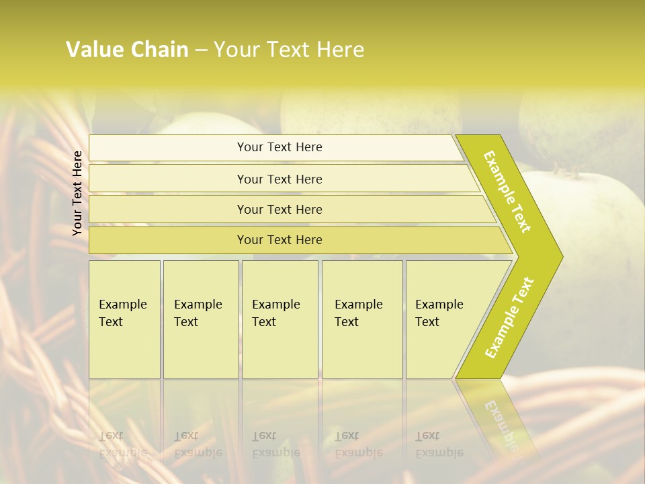Click the fourth "Example Text" box from left
Screen dimensions: 645x484
pos(361,319)
